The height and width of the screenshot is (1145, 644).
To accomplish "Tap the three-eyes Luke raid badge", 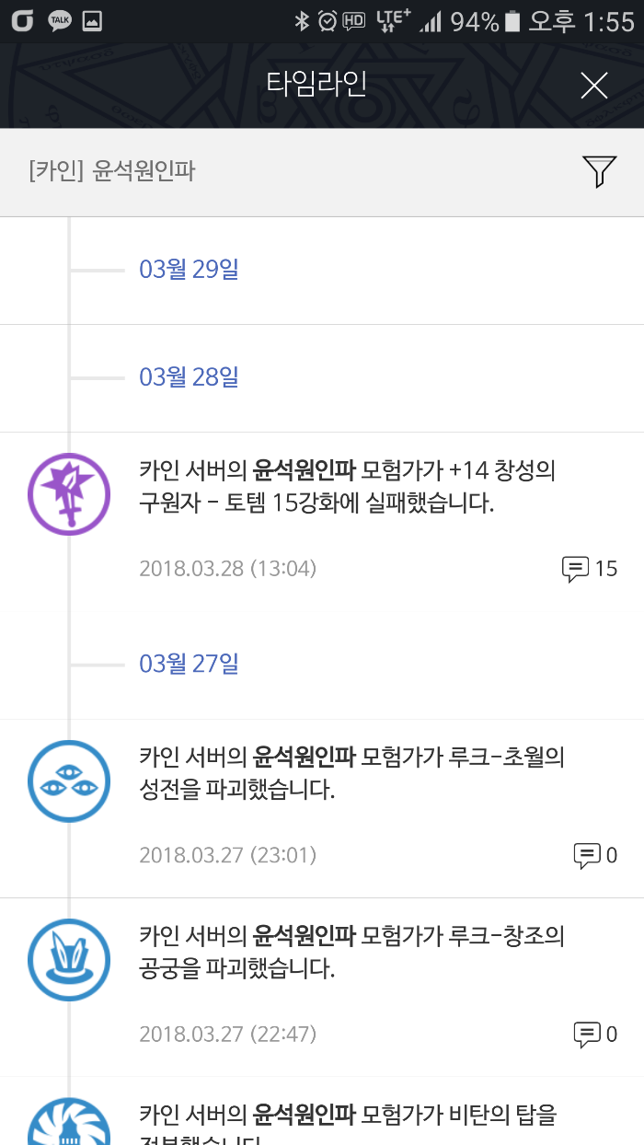I will [69, 781].
